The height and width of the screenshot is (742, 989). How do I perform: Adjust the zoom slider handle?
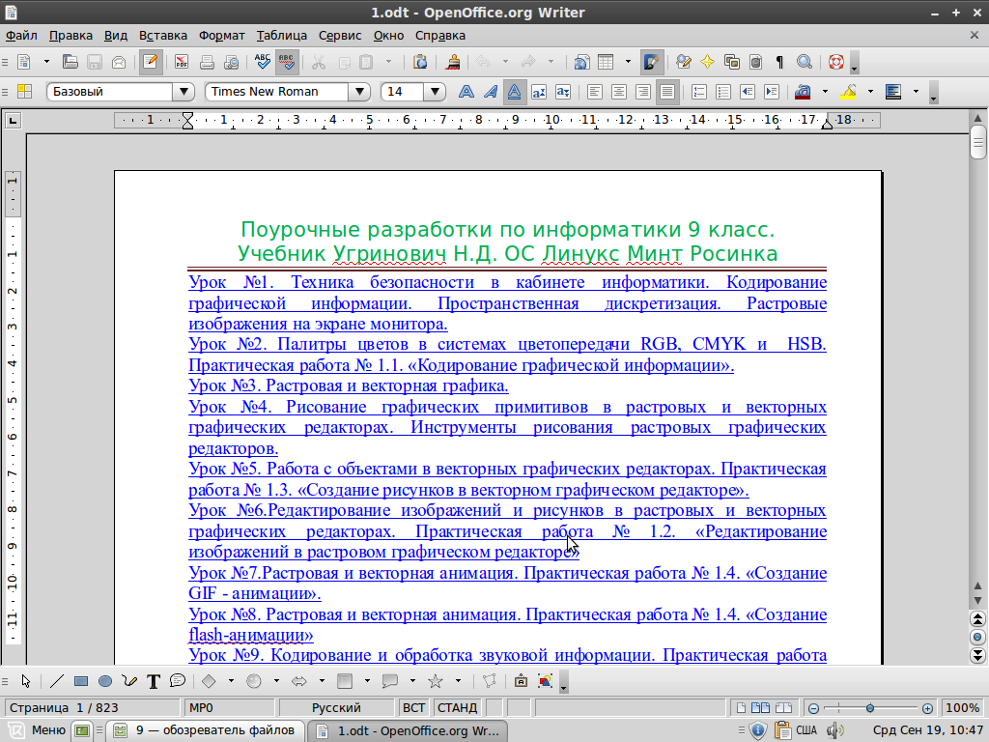870,708
